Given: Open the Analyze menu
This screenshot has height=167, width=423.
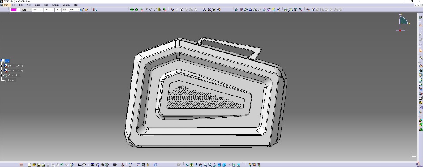Looking at the screenshot, I should pyautogui.click(x=56, y=5).
